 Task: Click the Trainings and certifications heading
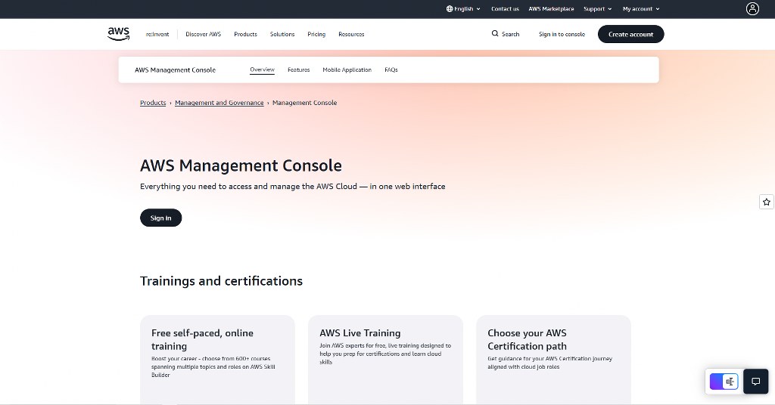click(221, 280)
